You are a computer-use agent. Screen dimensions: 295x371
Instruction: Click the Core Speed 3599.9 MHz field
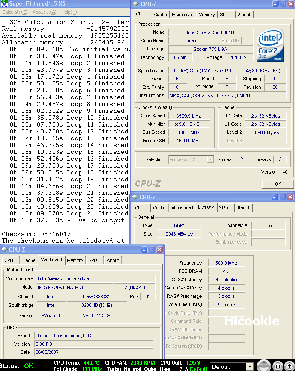click(189, 116)
